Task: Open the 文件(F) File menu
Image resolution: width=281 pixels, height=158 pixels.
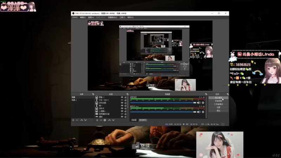Action: [x=75, y=17]
